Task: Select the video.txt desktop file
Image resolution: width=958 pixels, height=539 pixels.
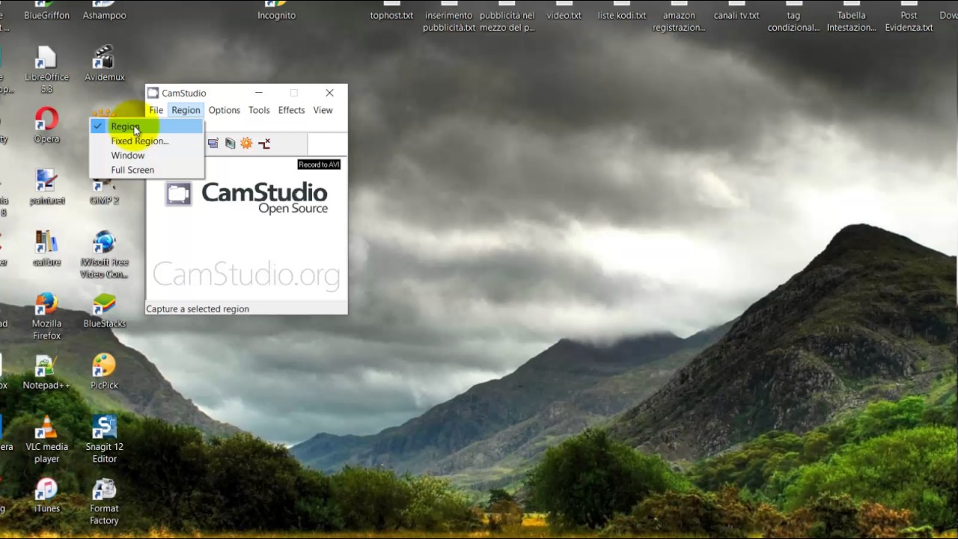Action: (x=564, y=15)
